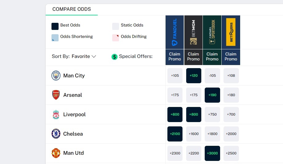The width and height of the screenshot is (283, 164).
Task: Claim the FanDuel promo
Action: (x=174, y=57)
